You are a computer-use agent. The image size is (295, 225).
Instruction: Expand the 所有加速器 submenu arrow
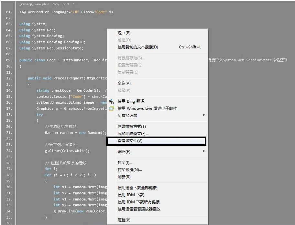[x=204, y=115]
